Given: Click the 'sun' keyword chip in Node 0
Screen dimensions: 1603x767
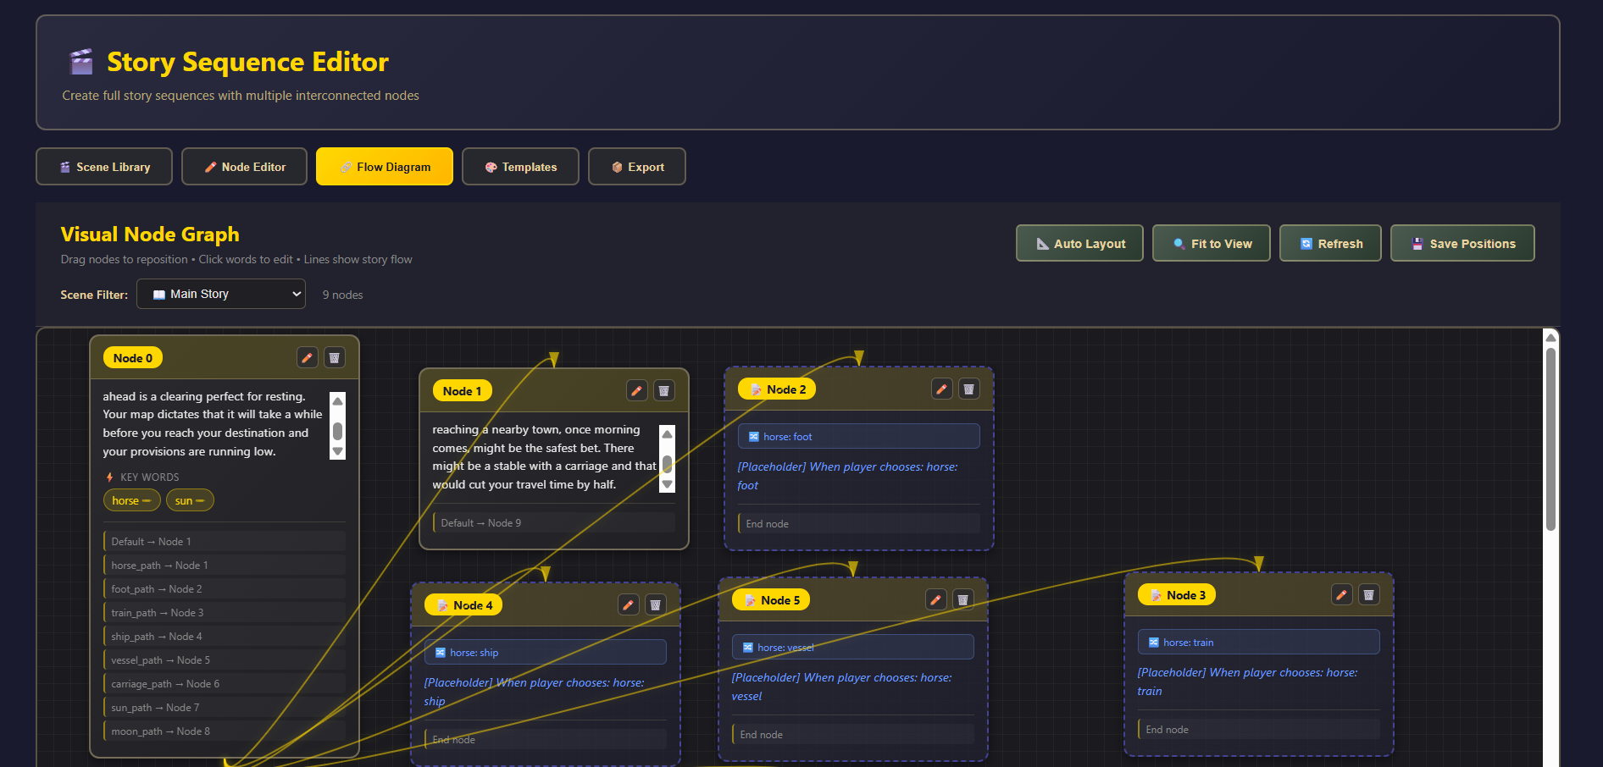Looking at the screenshot, I should click(x=190, y=500).
